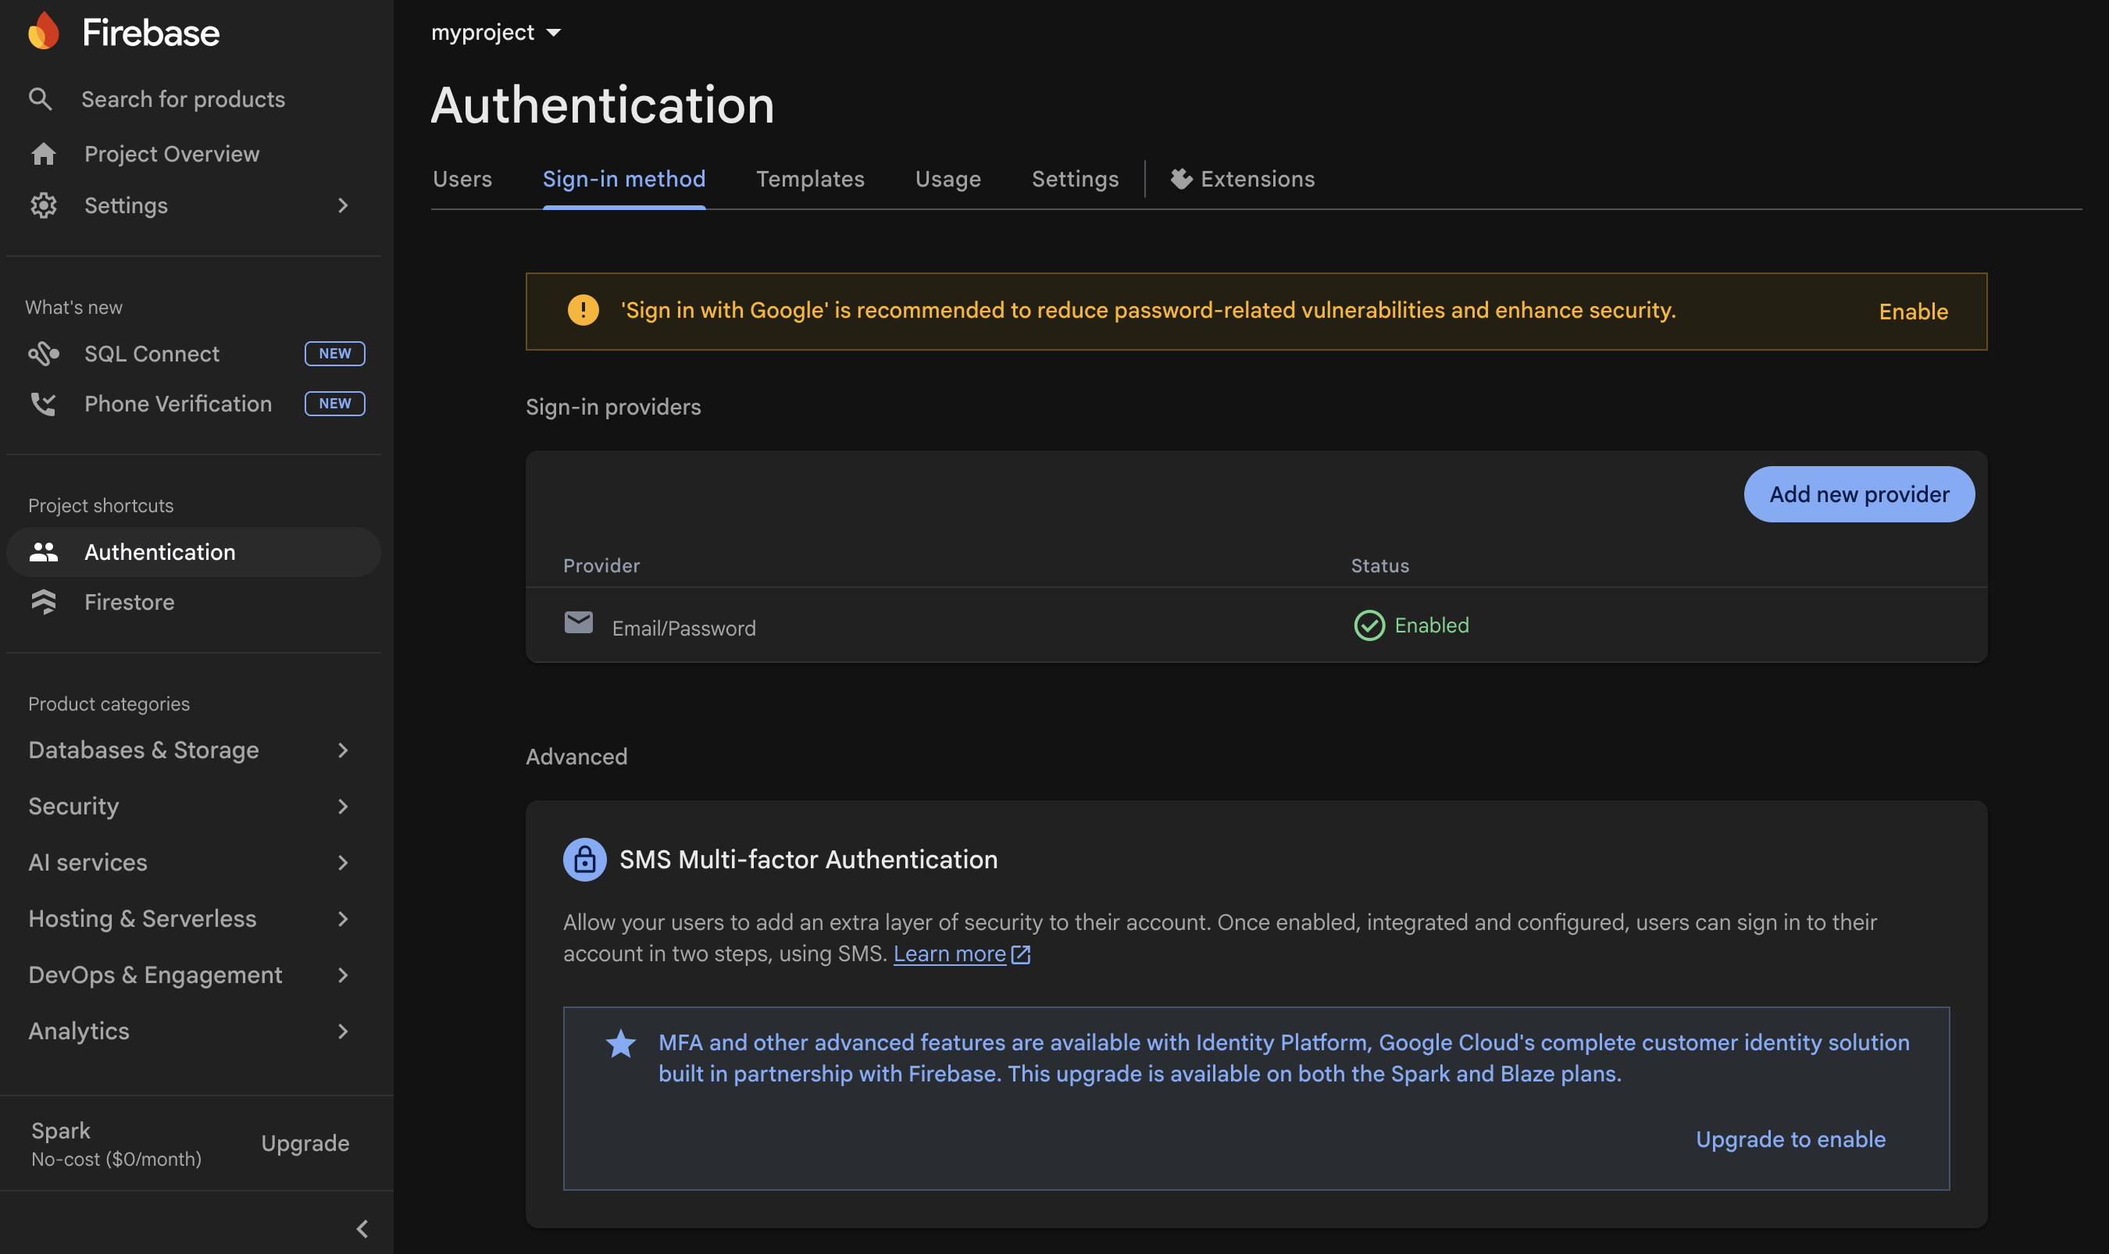Click the yellow warning exclamation icon

[583, 310]
